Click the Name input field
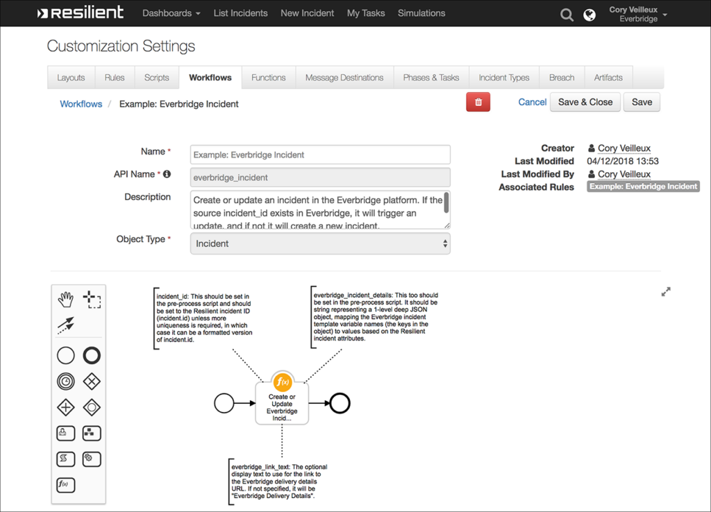Viewport: 711px width, 512px height. point(320,155)
